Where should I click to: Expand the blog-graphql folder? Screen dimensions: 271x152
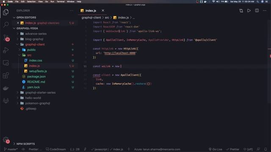click(34, 39)
